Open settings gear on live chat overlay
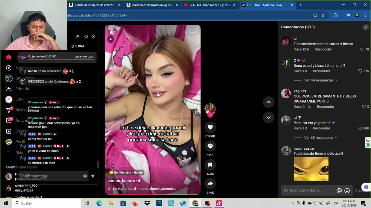The height and width of the screenshot is (208, 371). [x=86, y=37]
